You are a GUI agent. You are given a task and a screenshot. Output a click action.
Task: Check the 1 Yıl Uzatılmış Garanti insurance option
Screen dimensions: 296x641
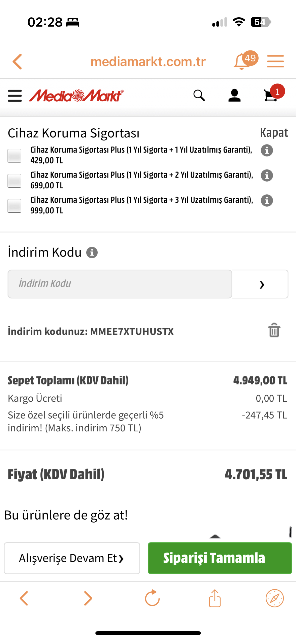(14, 155)
